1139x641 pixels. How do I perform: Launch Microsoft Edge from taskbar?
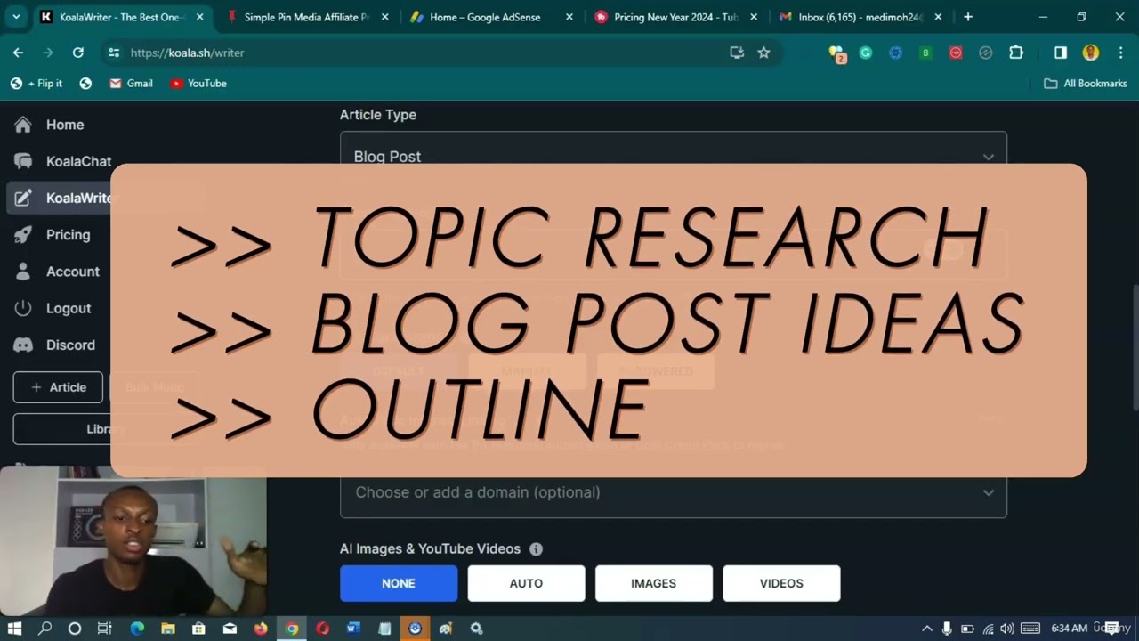(137, 629)
